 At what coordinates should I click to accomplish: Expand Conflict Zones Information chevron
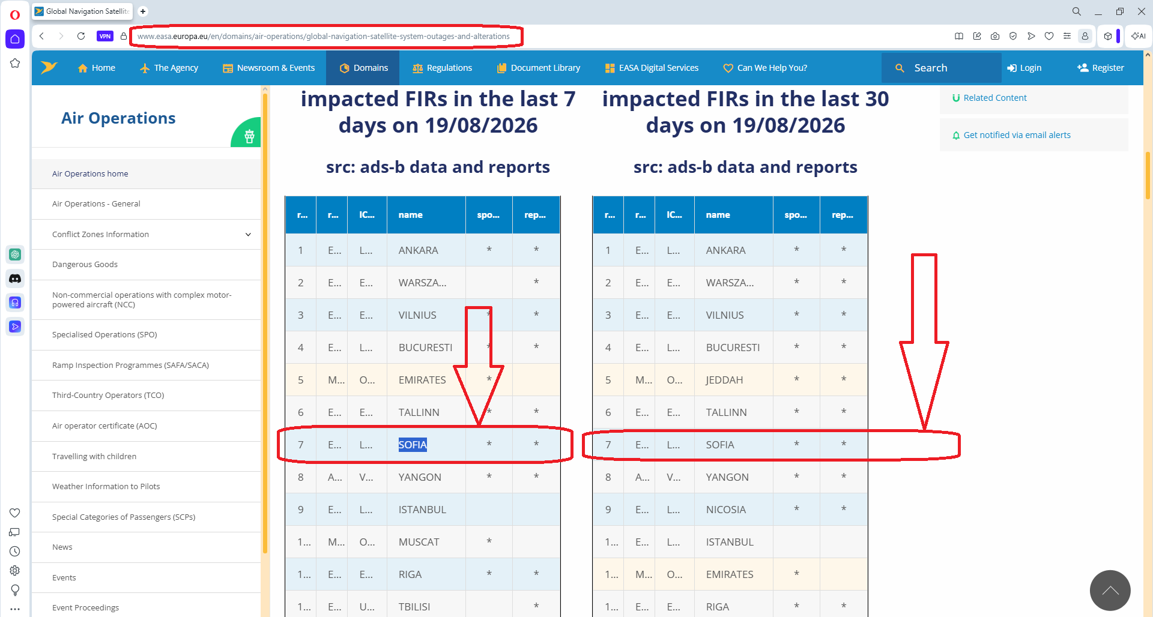click(x=248, y=234)
